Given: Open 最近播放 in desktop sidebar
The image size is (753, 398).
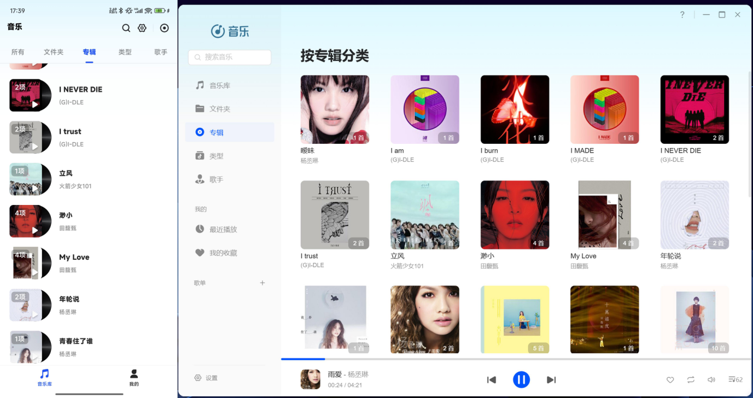Looking at the screenshot, I should tap(230, 230).
